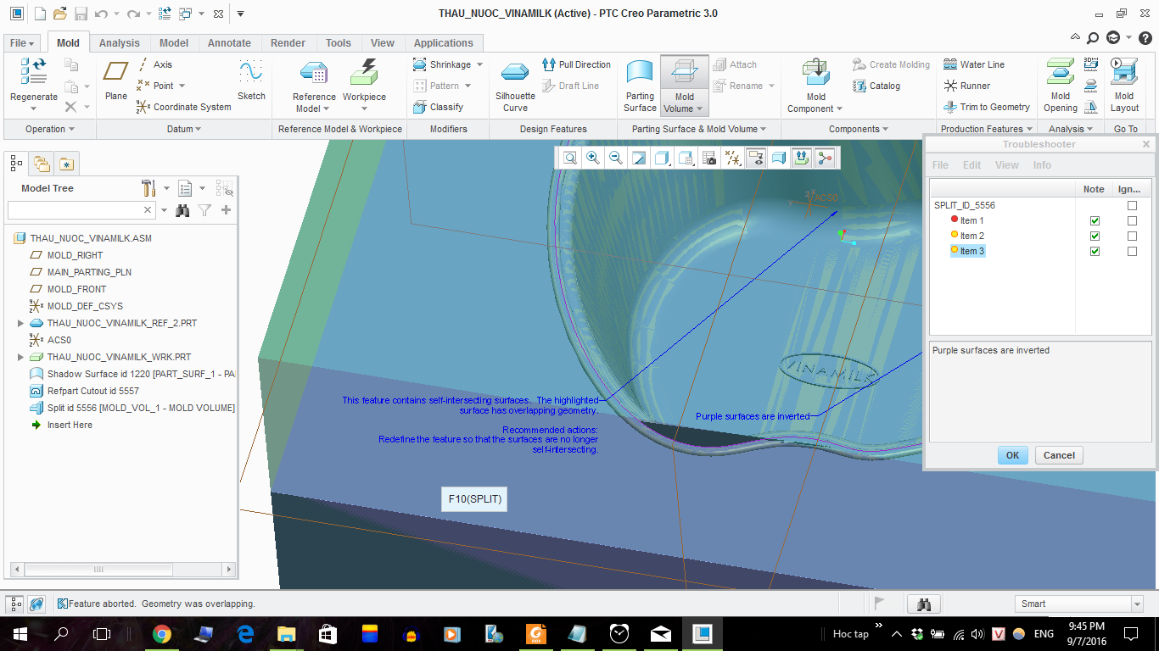Open the Action Center notification icon
Viewport: 1159px width, 651px height.
pos(1130,634)
